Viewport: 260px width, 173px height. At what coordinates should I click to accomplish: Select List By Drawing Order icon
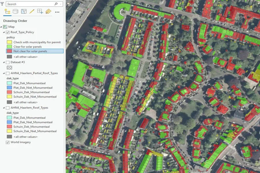tap(8, 12)
